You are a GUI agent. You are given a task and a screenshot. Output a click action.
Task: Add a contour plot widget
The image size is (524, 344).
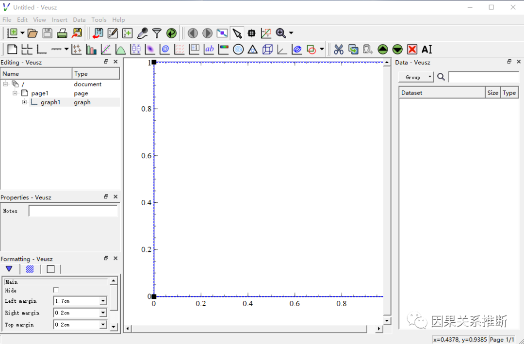pos(165,49)
